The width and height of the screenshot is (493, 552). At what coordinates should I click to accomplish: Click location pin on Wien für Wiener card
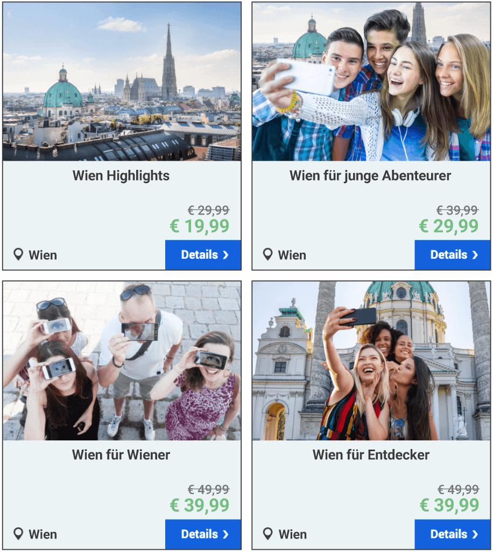click(18, 534)
